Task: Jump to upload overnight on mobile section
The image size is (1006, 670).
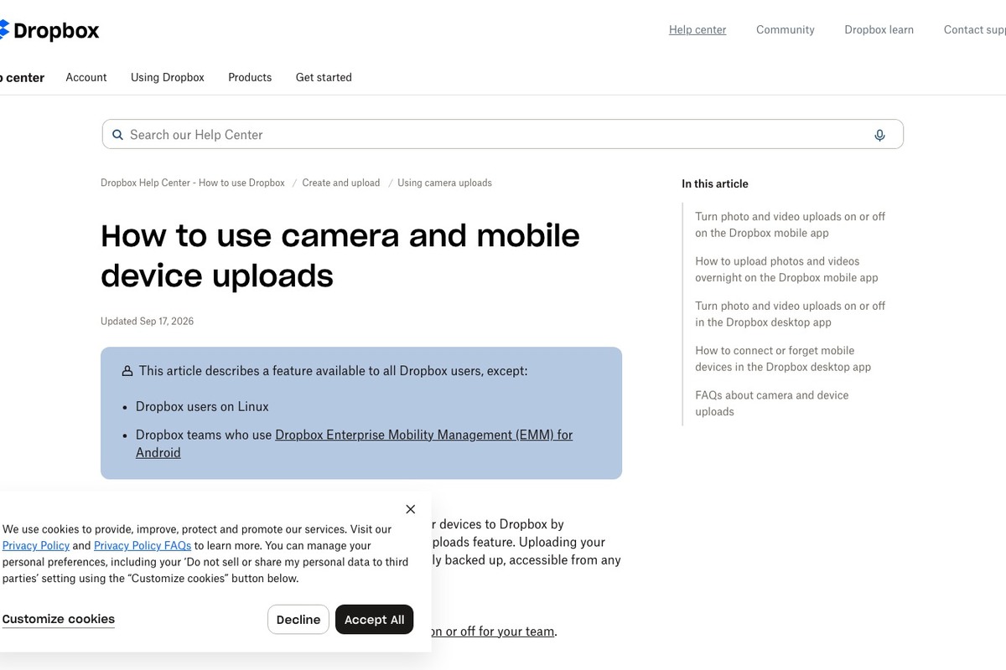Action: tap(786, 270)
